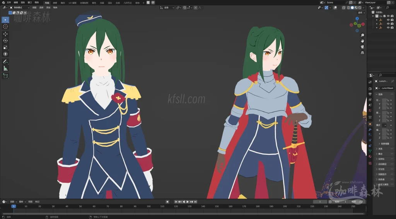Select the Measure ruler tool

pyautogui.click(x=5, y=68)
